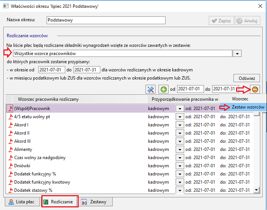
Task: Click the green plus add pattern button
Action: [163, 89]
